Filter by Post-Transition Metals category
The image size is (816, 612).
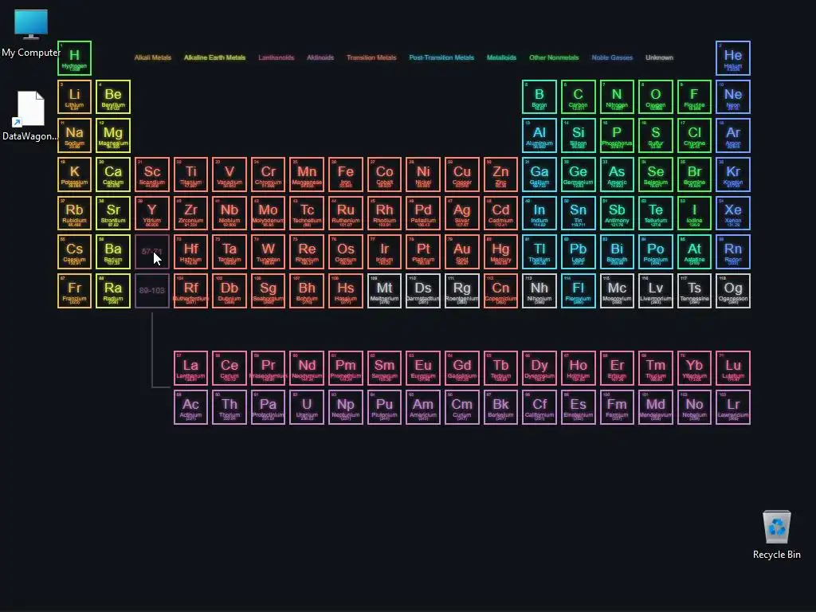(x=441, y=57)
